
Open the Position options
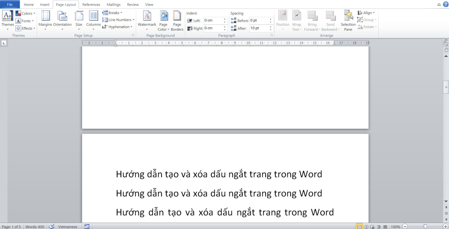click(x=283, y=21)
